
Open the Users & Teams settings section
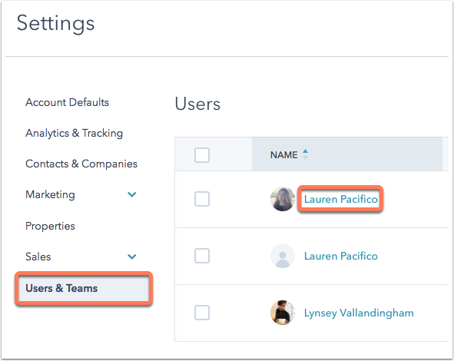click(x=84, y=288)
